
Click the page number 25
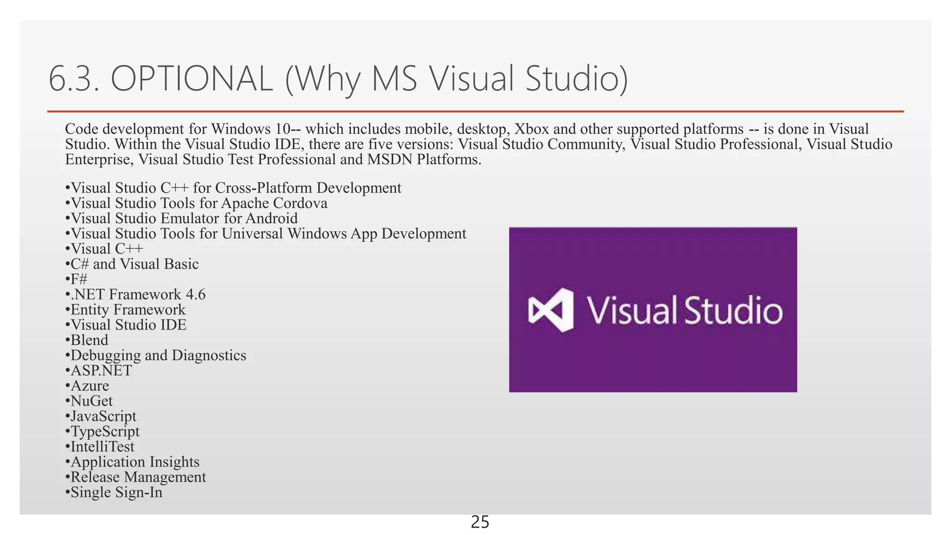tap(480, 522)
